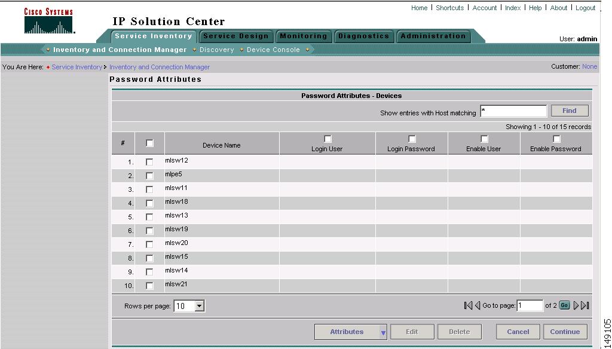Open the Account link
Viewport: 612px width, 349px height.
[x=484, y=8]
